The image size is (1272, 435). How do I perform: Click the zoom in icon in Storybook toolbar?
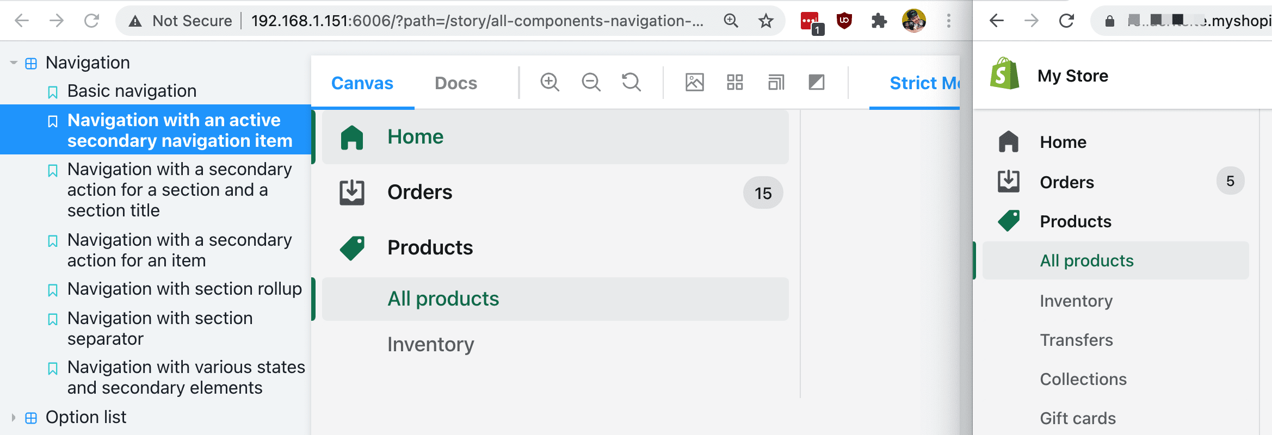click(x=549, y=83)
